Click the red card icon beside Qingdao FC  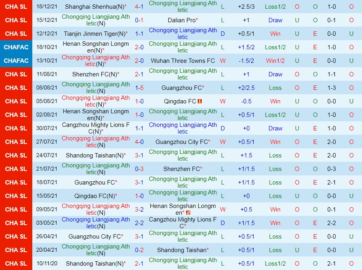coord(199,101)
